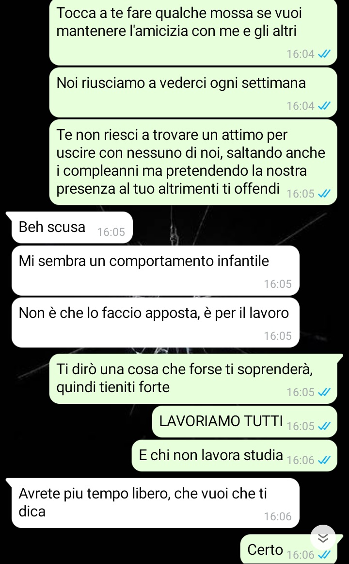Image resolution: width=349 pixels, height=564 pixels.
Task: Tap the scroll-to-bottom double chevron button
Action: click(323, 537)
